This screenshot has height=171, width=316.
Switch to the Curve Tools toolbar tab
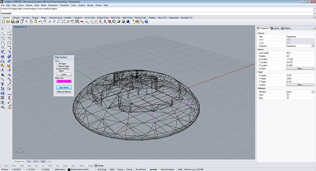point(90,18)
